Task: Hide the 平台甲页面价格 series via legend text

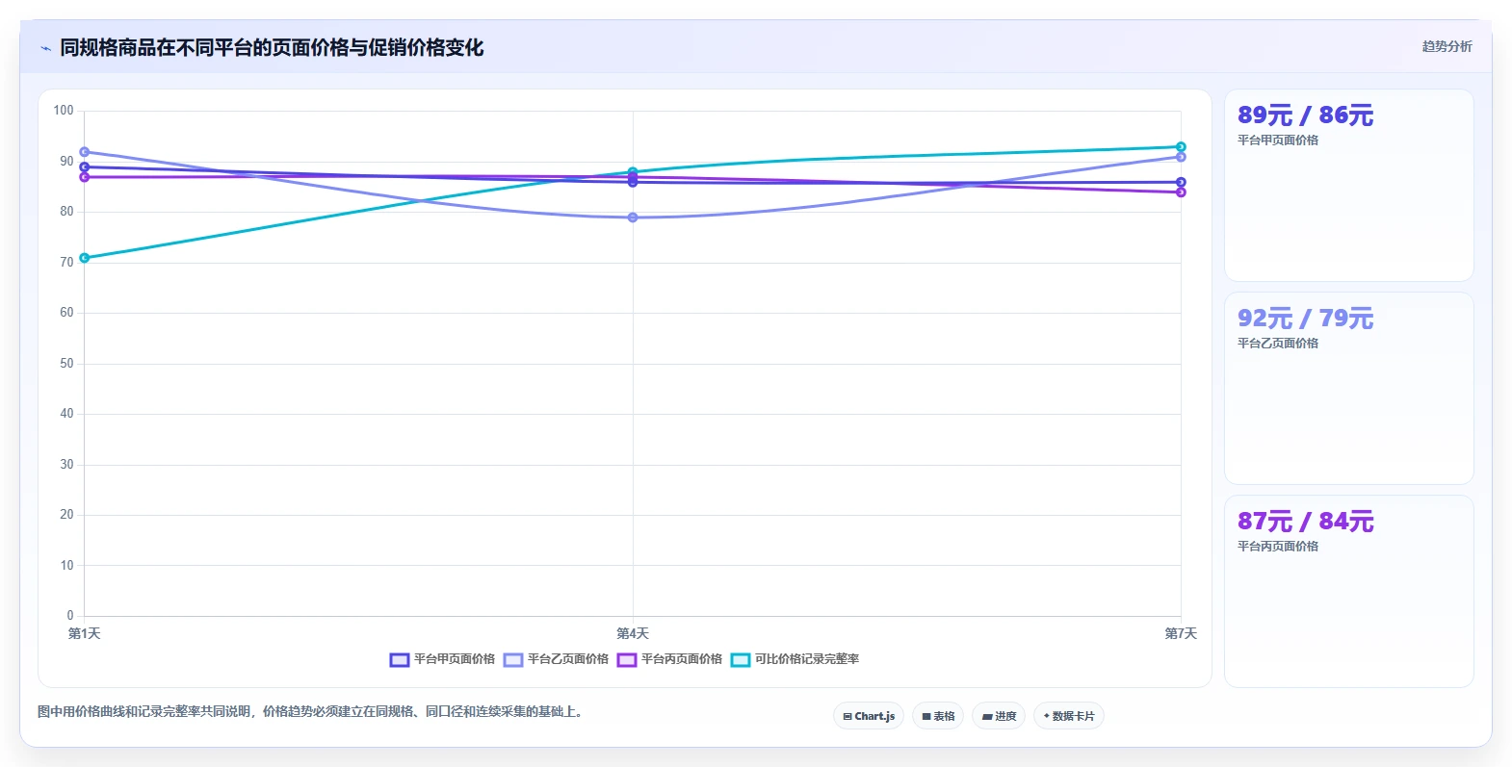Action: [x=455, y=659]
